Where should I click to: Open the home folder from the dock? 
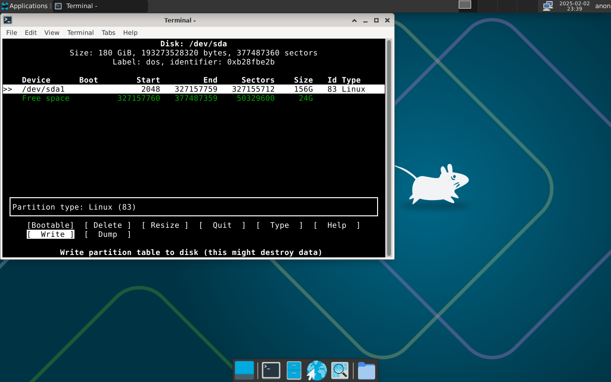coord(367,371)
